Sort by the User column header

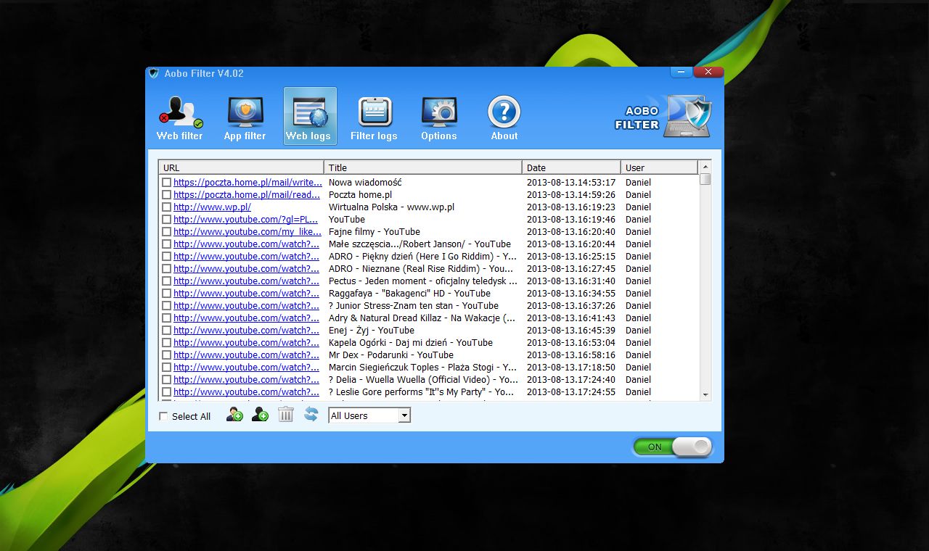[x=659, y=167]
